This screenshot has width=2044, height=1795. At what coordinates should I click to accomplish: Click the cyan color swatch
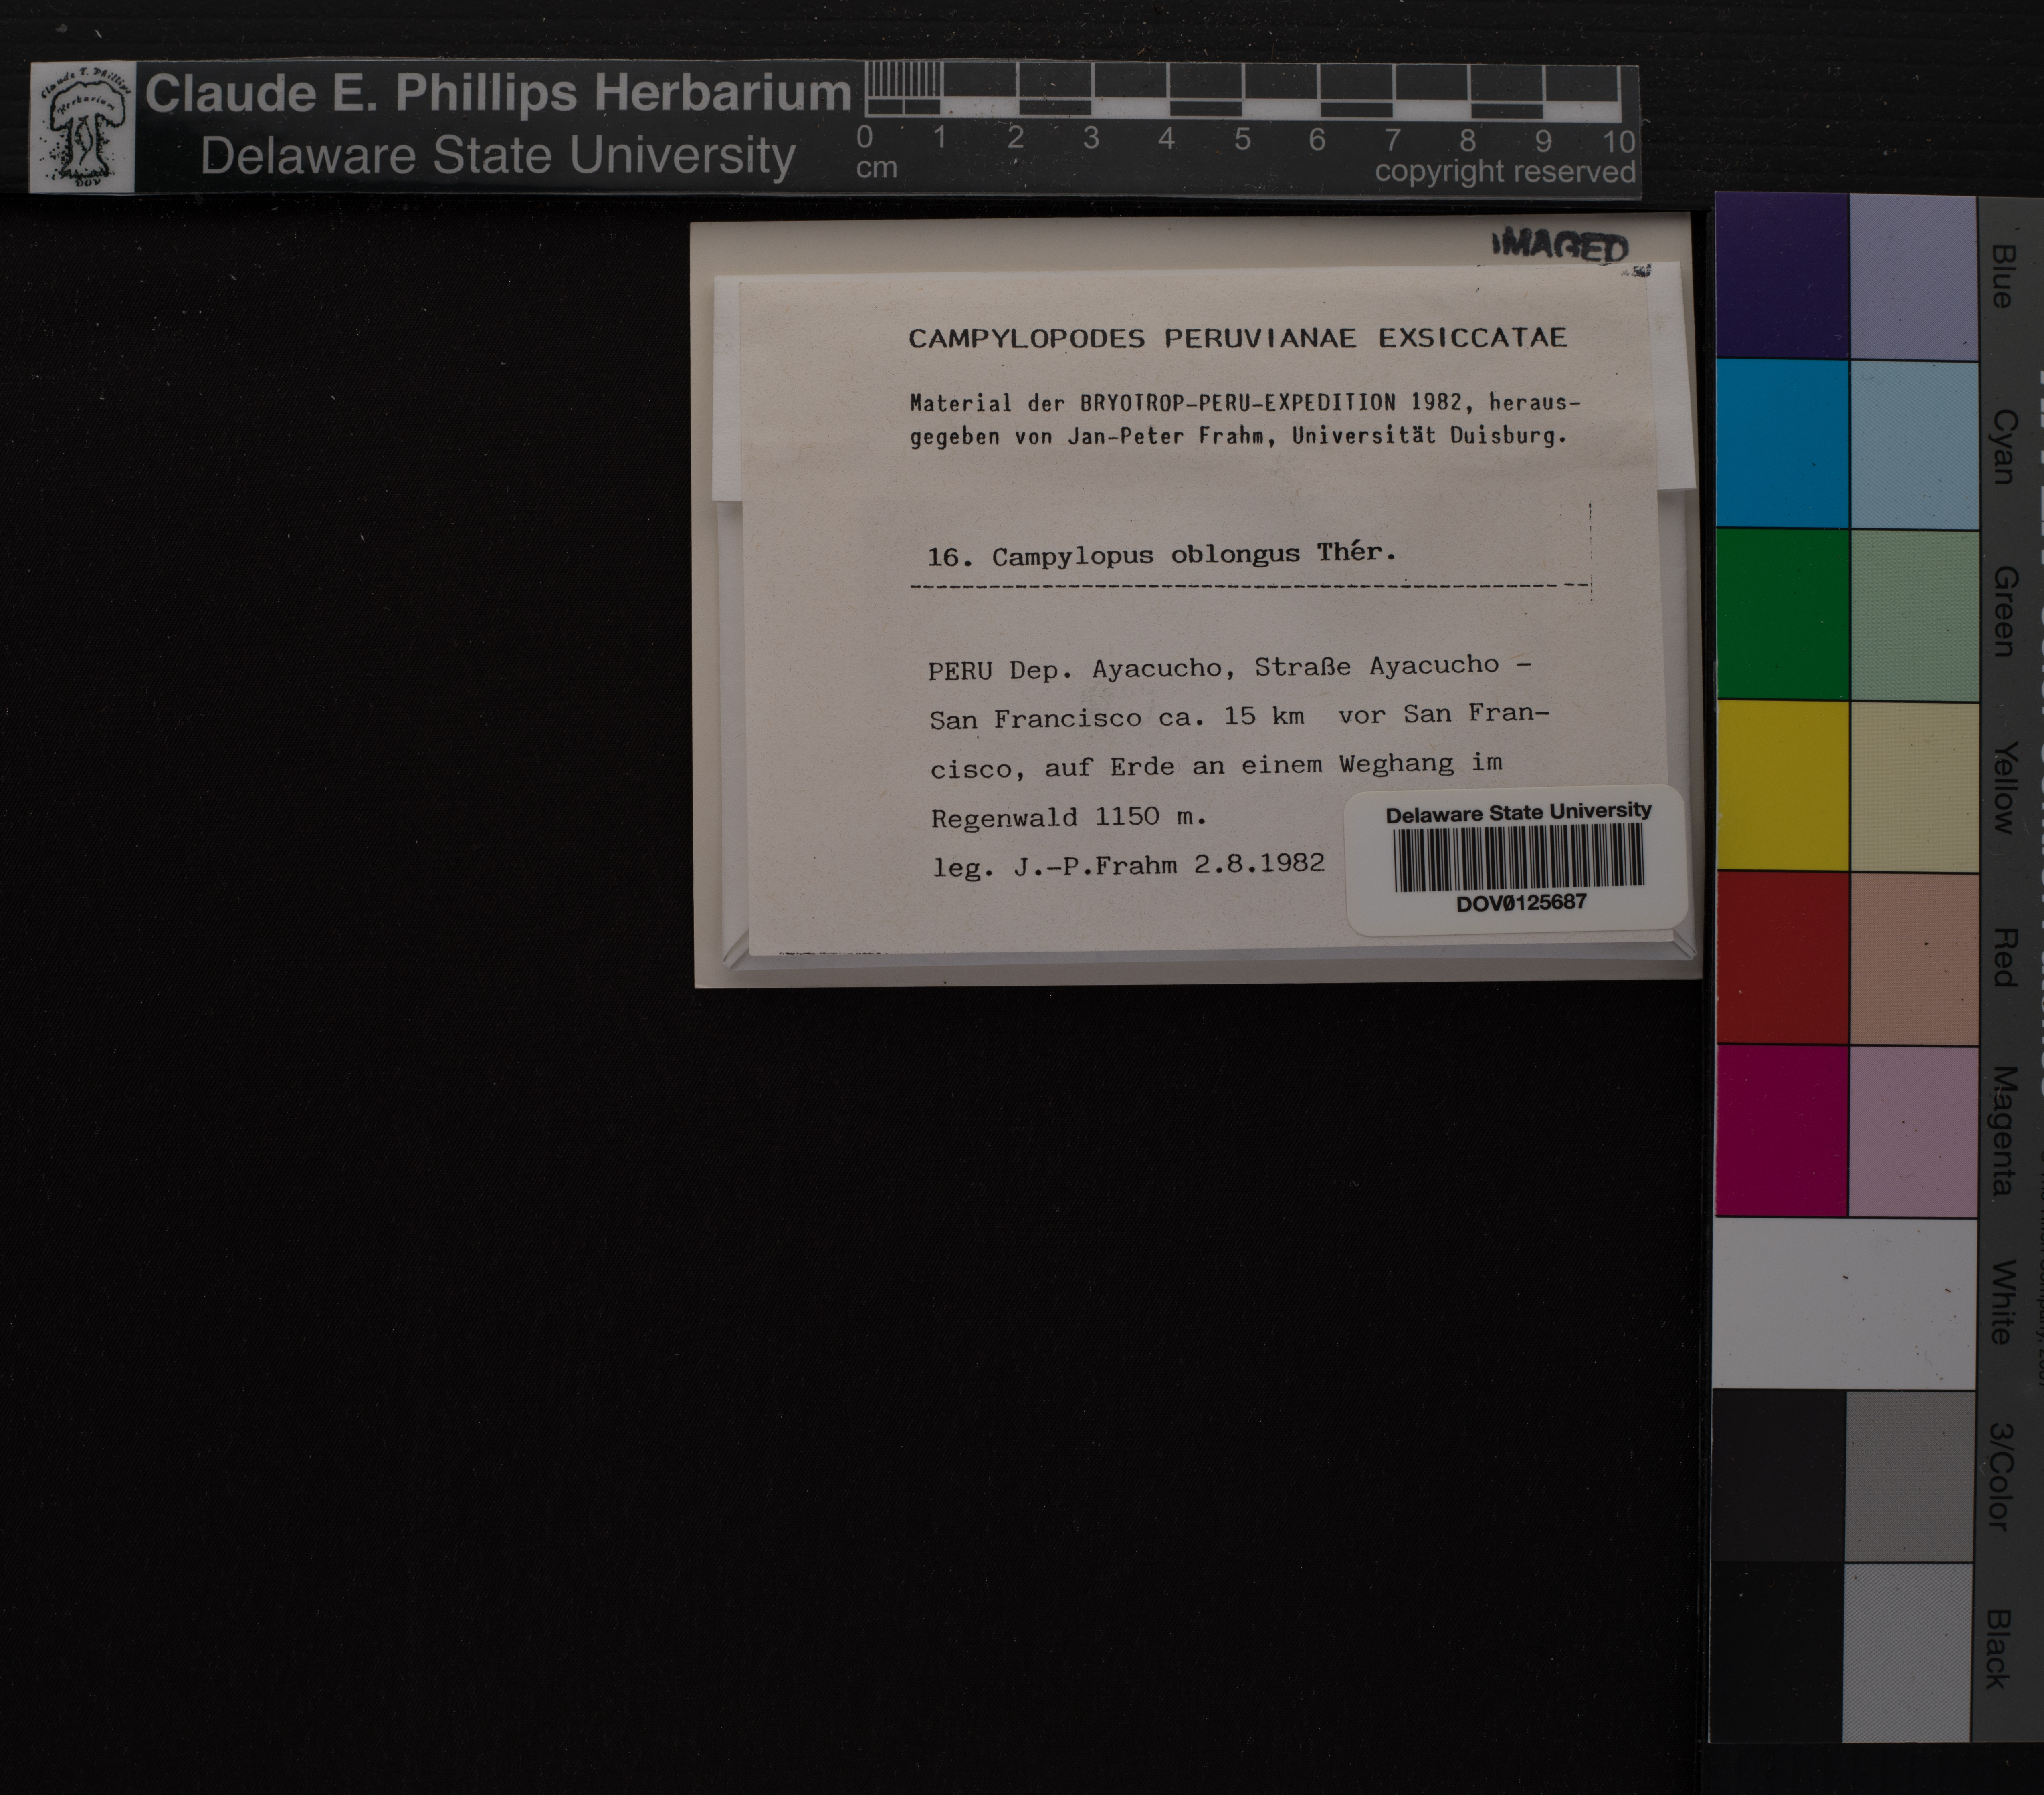point(1781,444)
